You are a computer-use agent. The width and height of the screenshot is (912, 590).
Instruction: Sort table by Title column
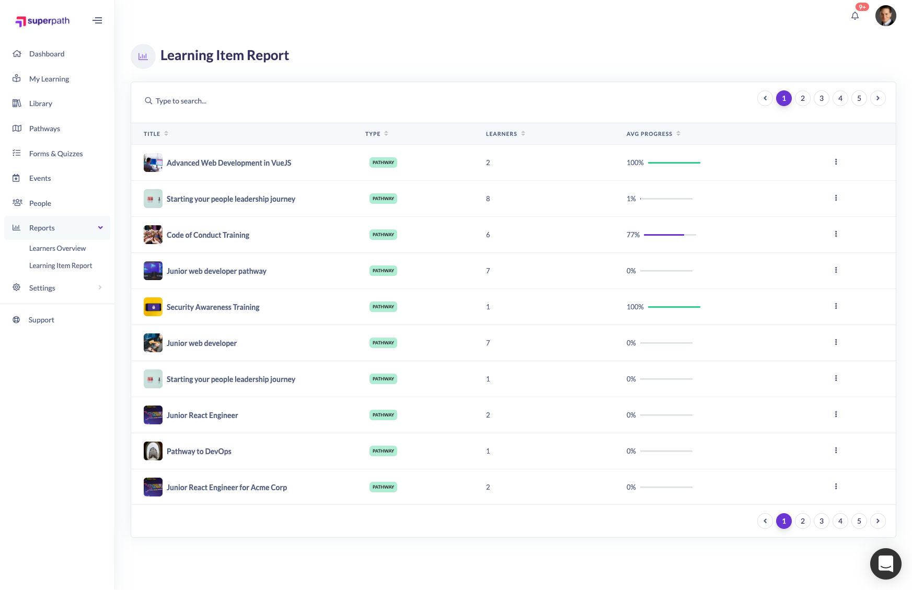(x=165, y=133)
